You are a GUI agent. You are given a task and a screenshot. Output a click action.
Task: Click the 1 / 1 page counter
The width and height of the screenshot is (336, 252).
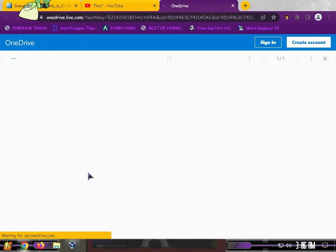[281, 58]
